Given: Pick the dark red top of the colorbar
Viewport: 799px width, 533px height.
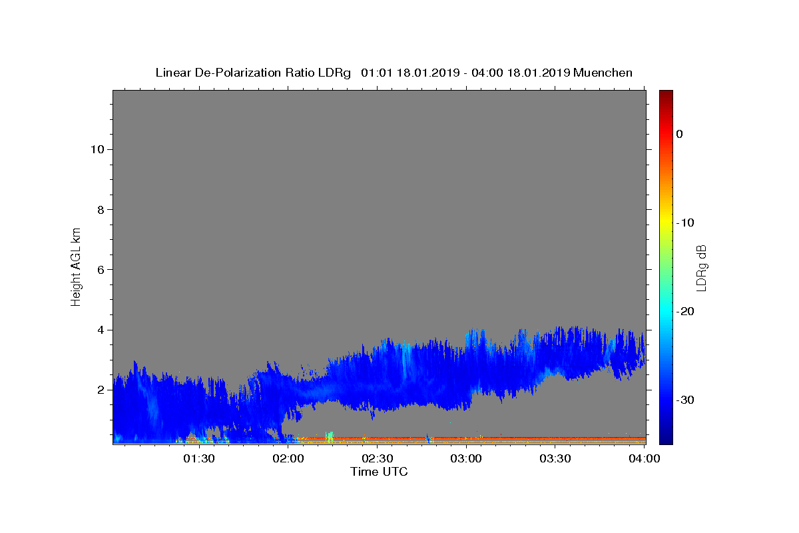Looking at the screenshot, I should tap(666, 95).
